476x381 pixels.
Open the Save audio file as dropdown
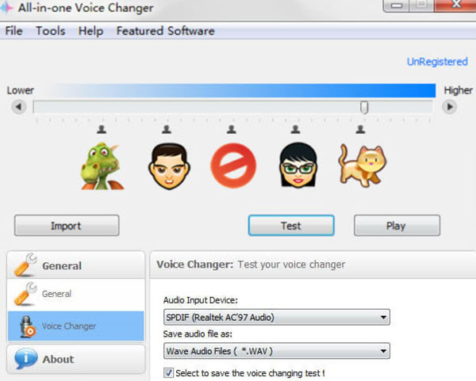pyautogui.click(x=277, y=351)
